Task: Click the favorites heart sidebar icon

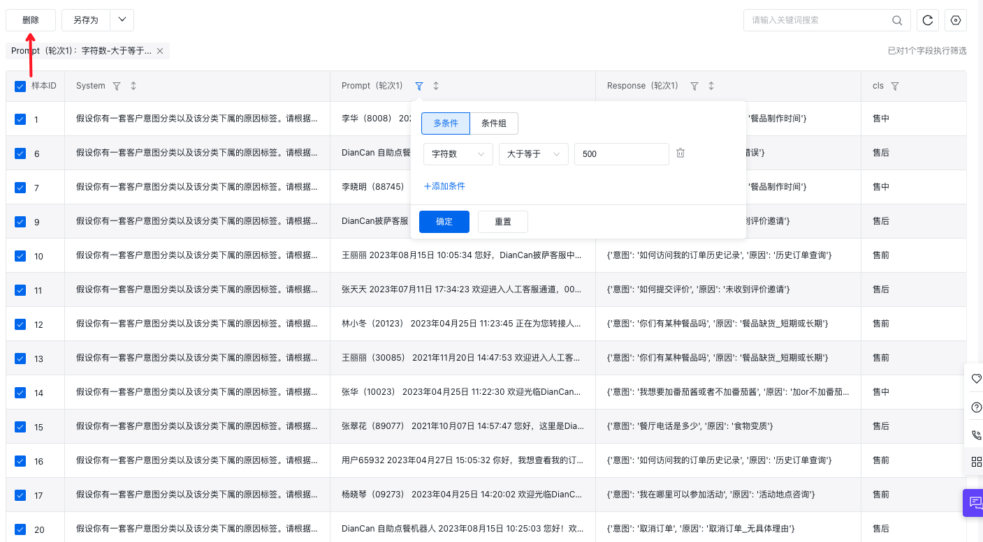Action: click(976, 378)
